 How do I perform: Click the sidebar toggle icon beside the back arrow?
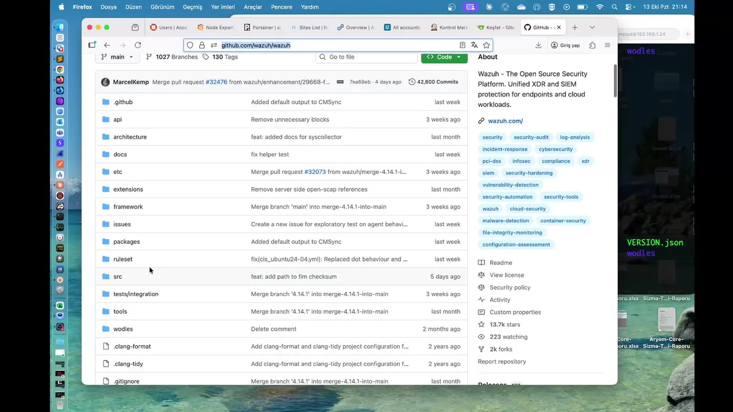pyautogui.click(x=92, y=45)
